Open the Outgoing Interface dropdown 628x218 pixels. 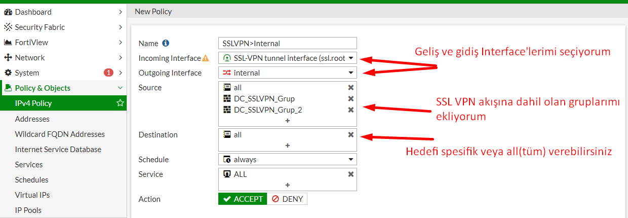coord(288,73)
